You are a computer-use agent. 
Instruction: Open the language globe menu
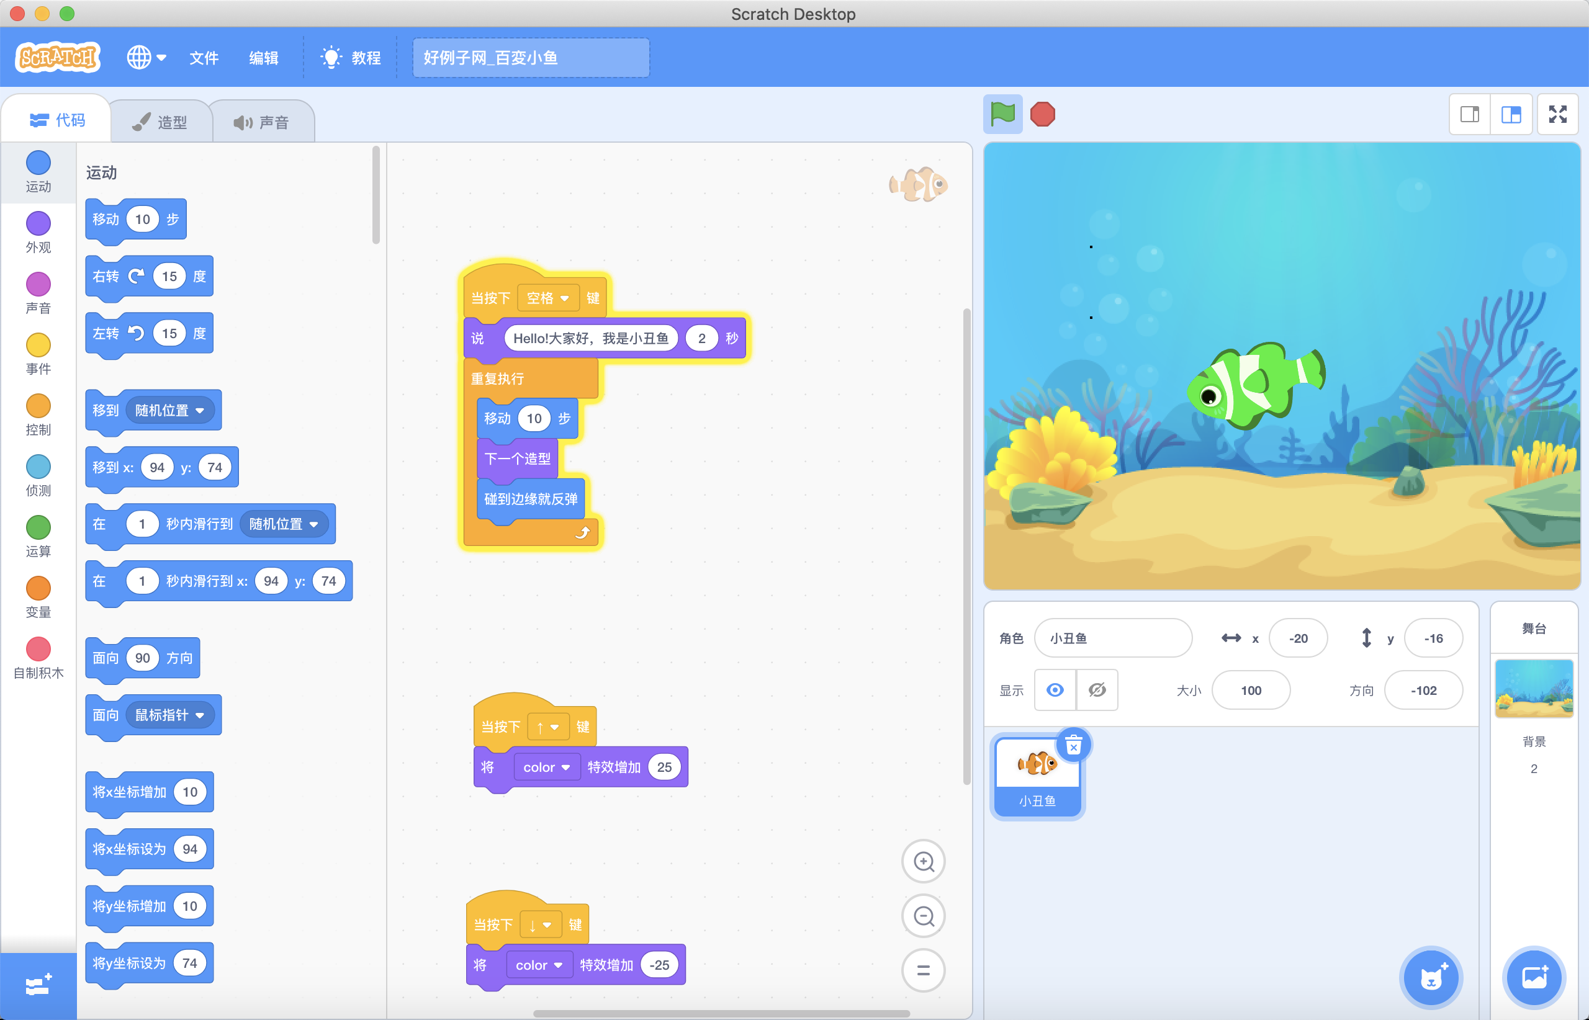(146, 58)
